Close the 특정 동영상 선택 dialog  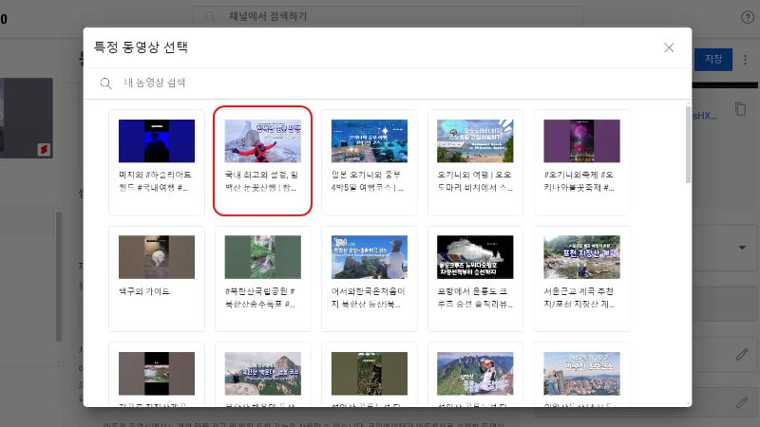pyautogui.click(x=669, y=47)
